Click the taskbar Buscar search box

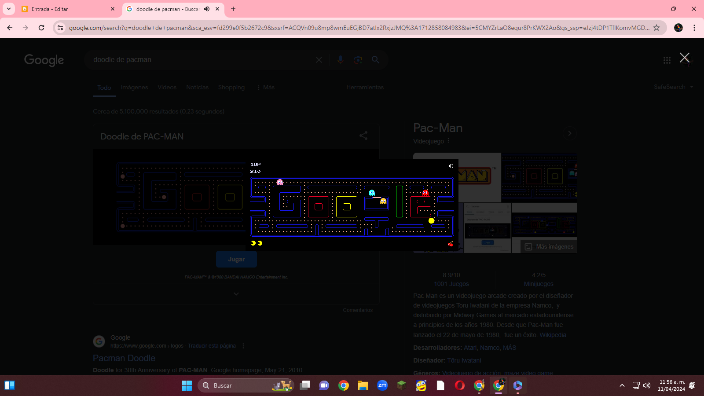tap(246, 385)
